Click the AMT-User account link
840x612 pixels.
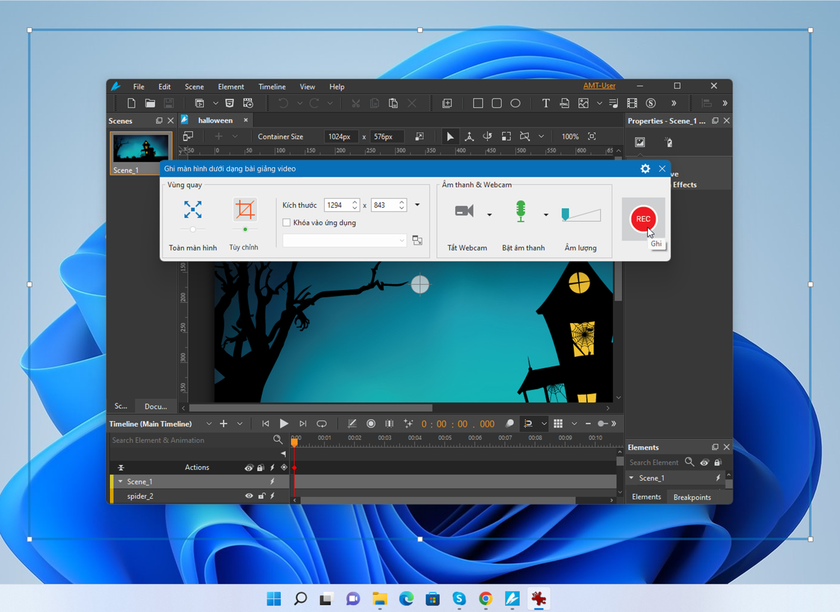pos(599,86)
